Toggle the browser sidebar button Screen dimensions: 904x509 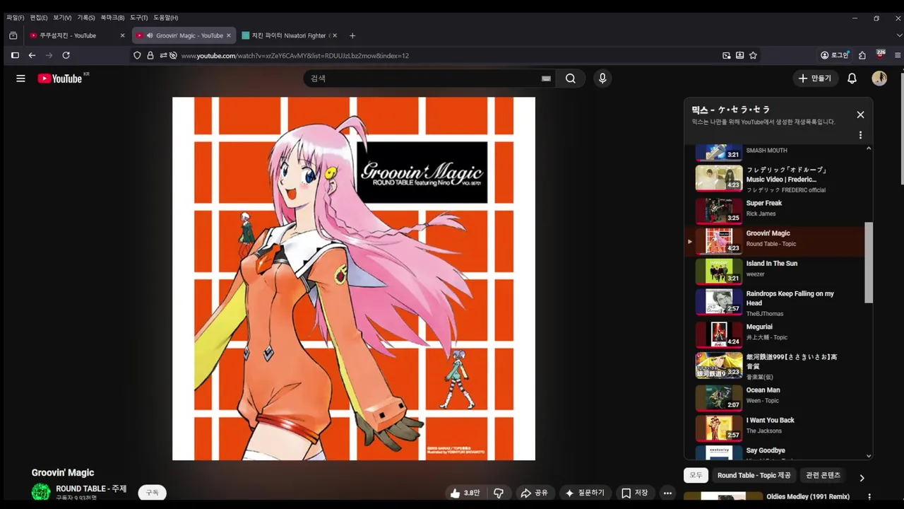(x=14, y=55)
